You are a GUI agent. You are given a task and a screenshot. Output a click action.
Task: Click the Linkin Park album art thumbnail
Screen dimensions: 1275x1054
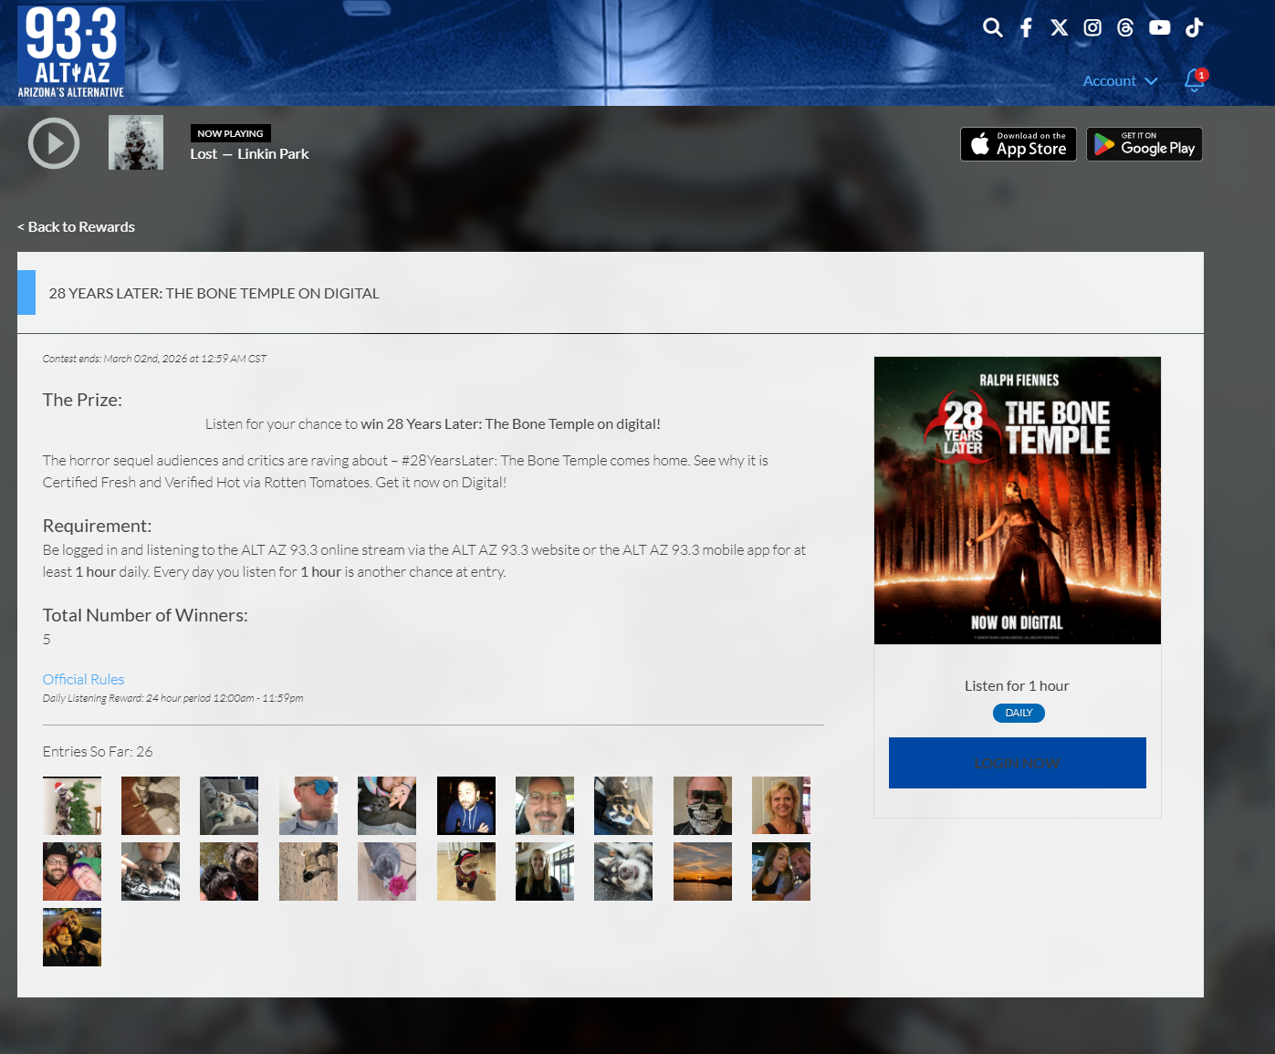click(136, 142)
